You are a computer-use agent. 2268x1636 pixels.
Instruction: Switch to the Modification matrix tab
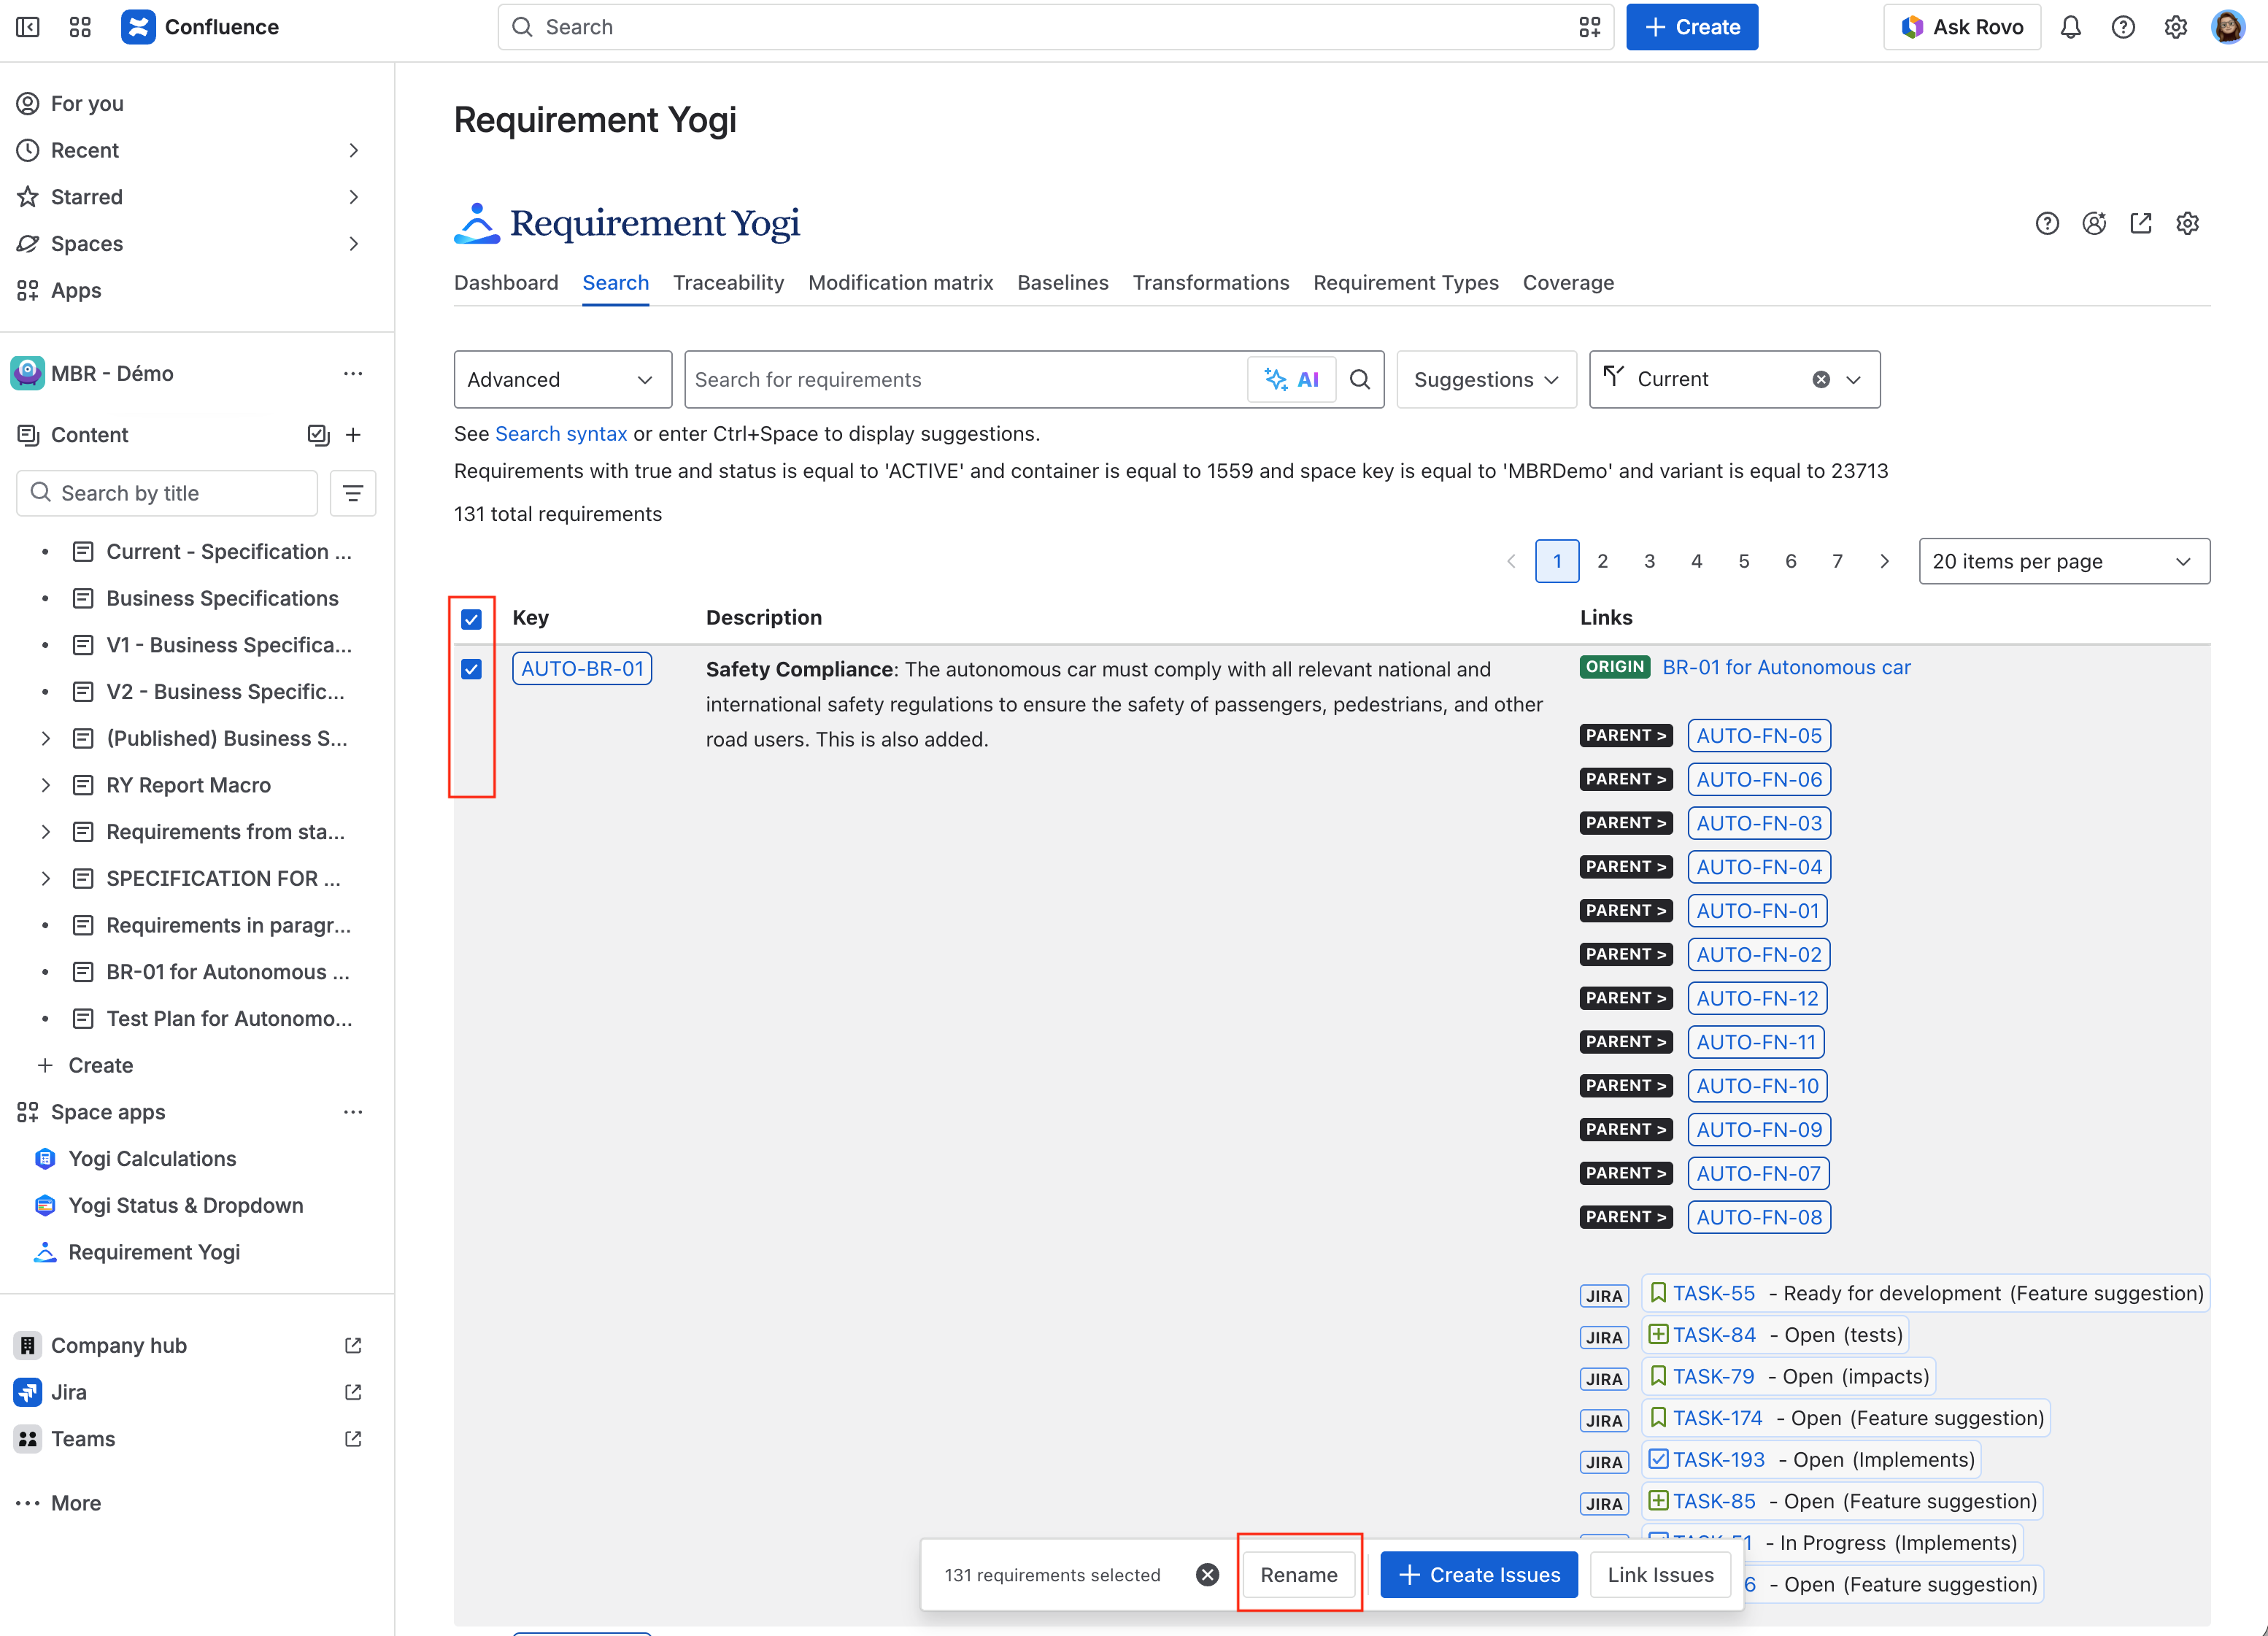[900, 282]
